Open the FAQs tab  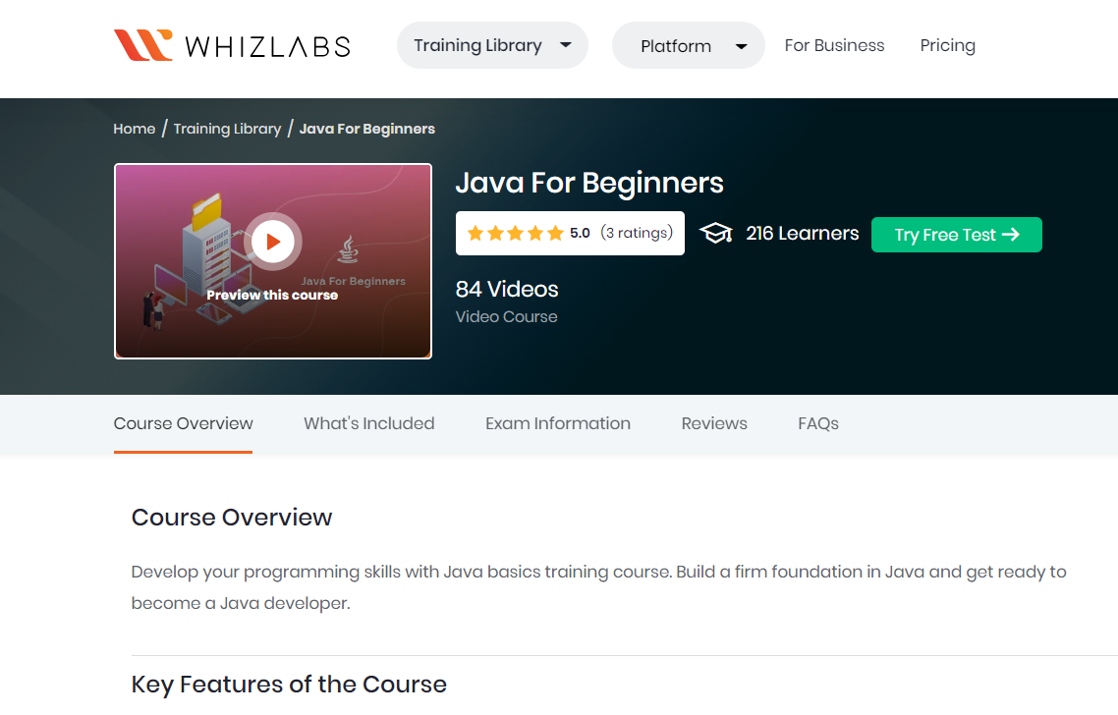pos(817,423)
